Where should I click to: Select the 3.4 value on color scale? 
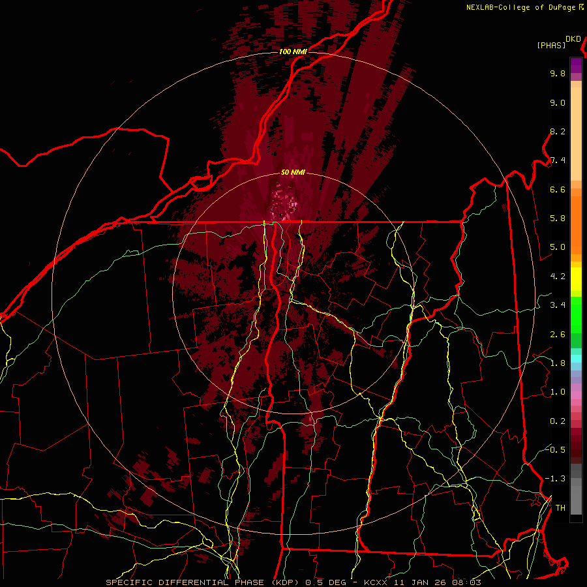[558, 305]
